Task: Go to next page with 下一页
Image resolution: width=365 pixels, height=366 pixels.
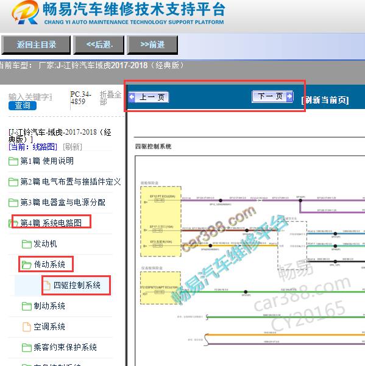Action: point(272,96)
